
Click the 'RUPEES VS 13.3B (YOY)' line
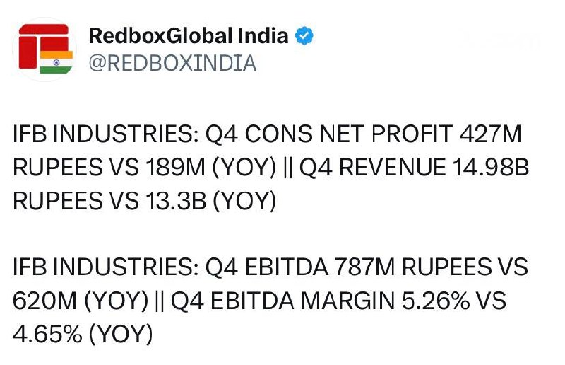point(145,201)
